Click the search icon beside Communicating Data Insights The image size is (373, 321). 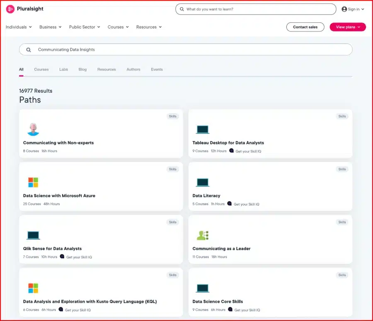coord(28,49)
